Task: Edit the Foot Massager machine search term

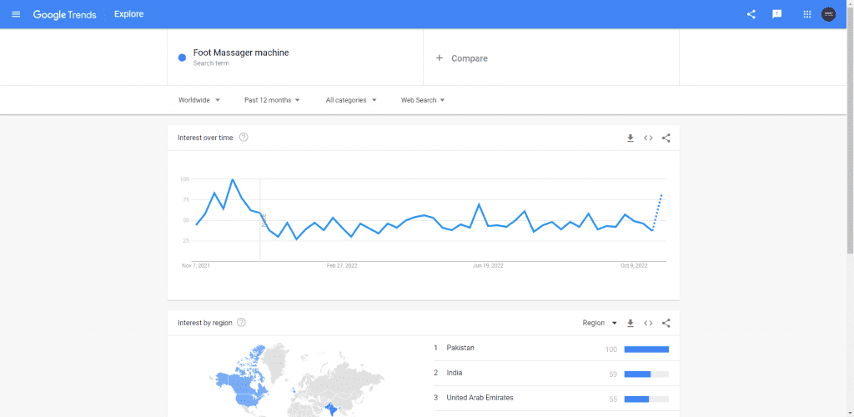Action: point(240,53)
